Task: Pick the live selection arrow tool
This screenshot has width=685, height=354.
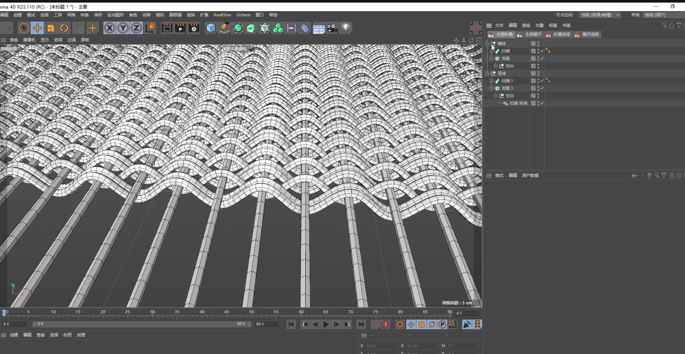Action: click(24, 28)
